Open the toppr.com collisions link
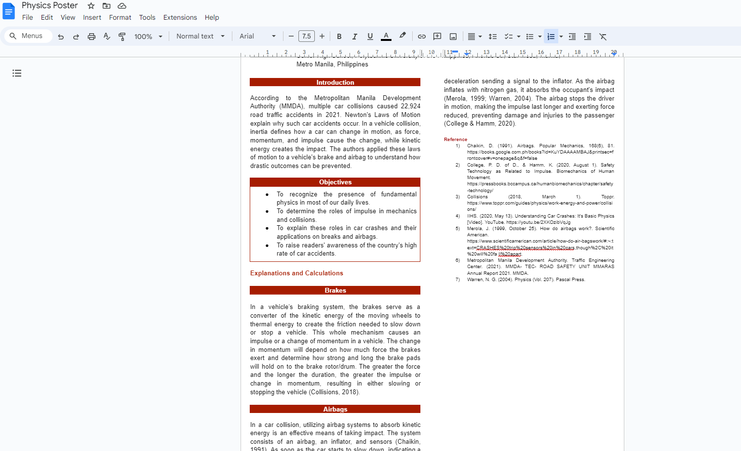Screen dimensions: 741x451 pyautogui.click(x=540, y=206)
